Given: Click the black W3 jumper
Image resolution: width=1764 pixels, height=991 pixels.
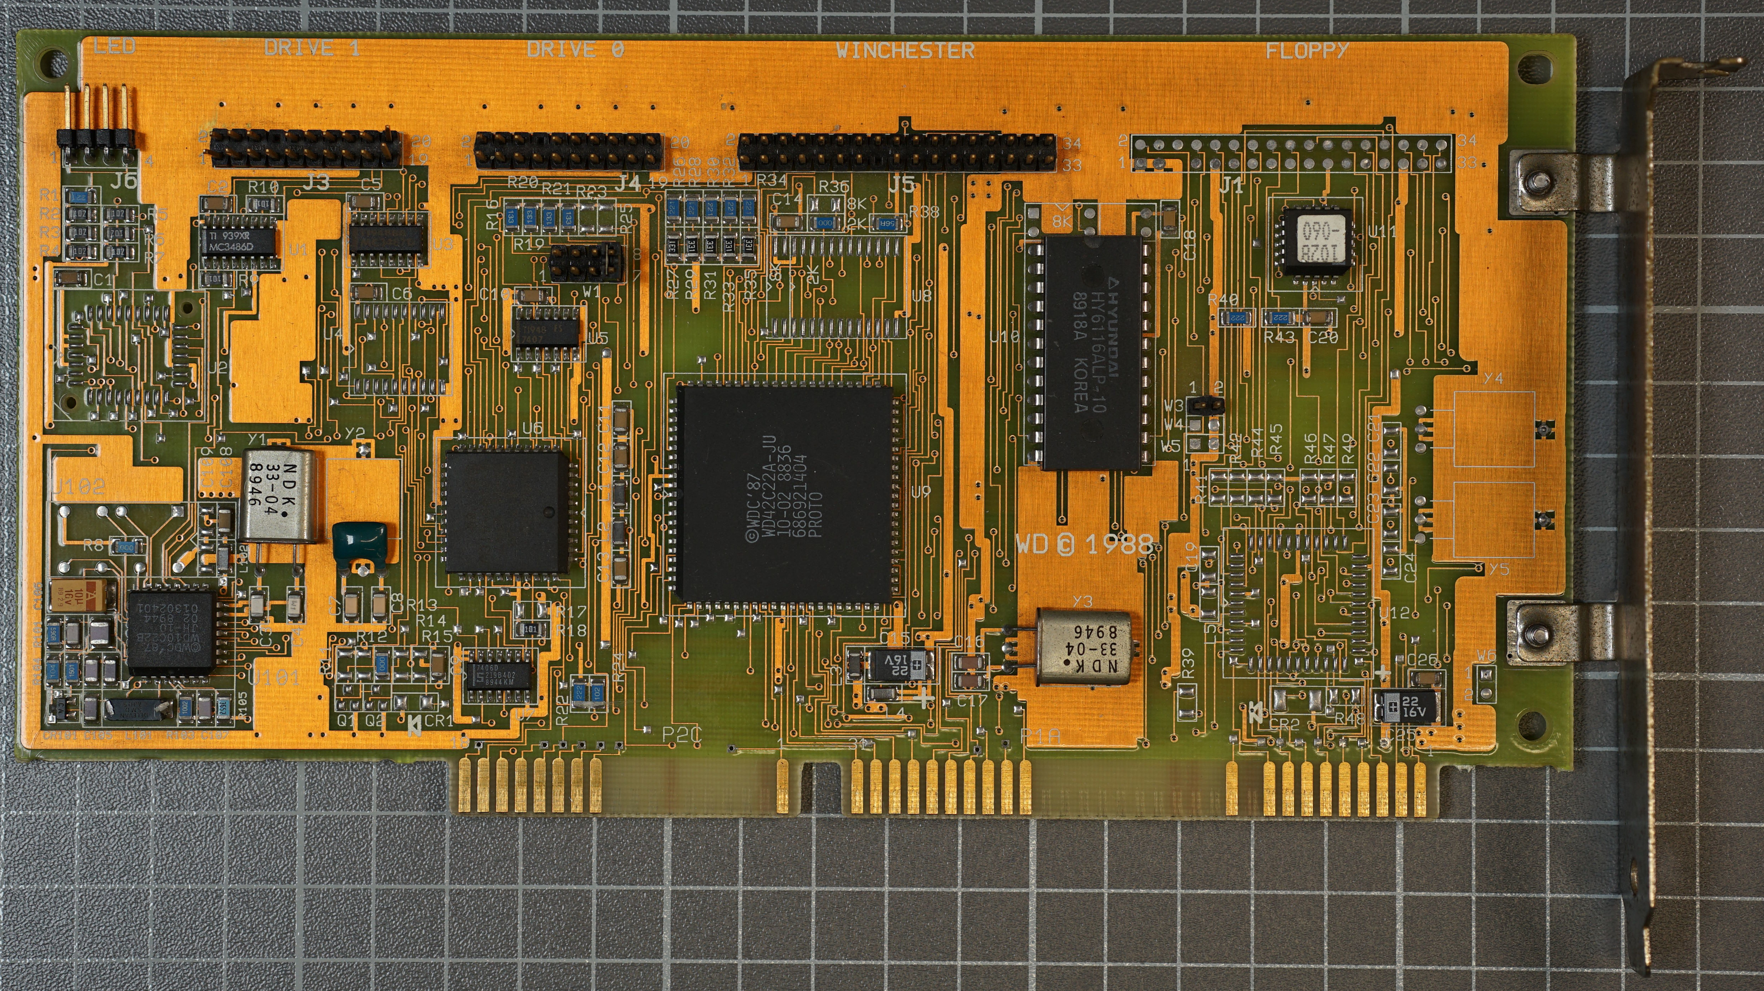Looking at the screenshot, I should [x=1205, y=406].
